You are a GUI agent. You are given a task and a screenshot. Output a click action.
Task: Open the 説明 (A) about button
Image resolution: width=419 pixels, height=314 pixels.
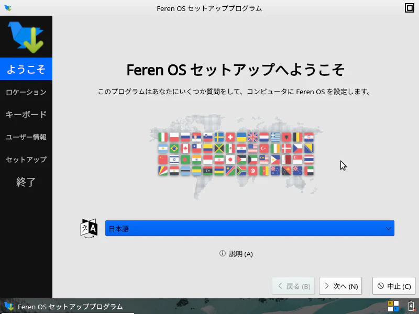click(x=236, y=254)
